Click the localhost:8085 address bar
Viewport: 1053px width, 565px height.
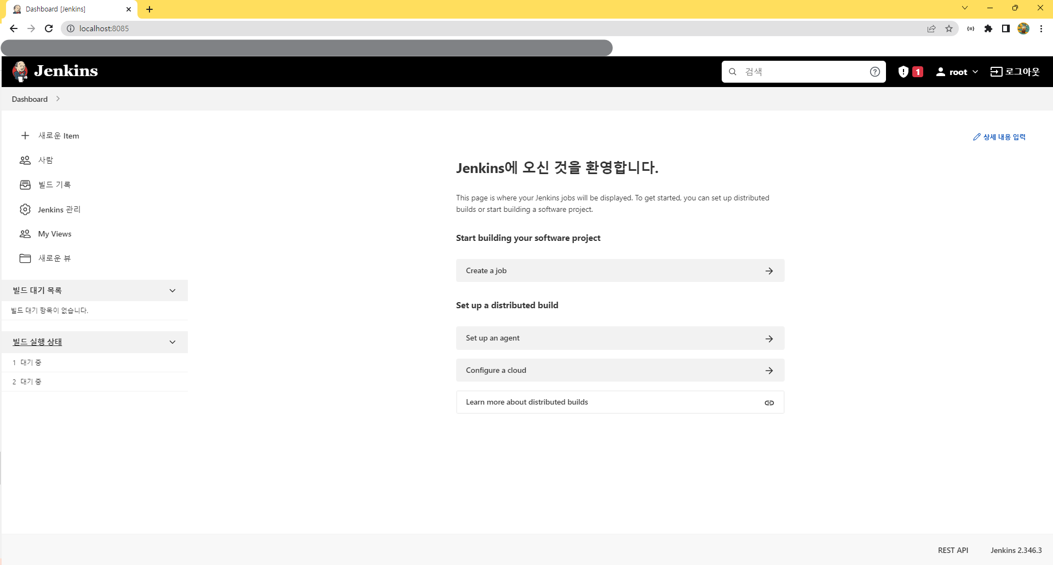(x=509, y=28)
